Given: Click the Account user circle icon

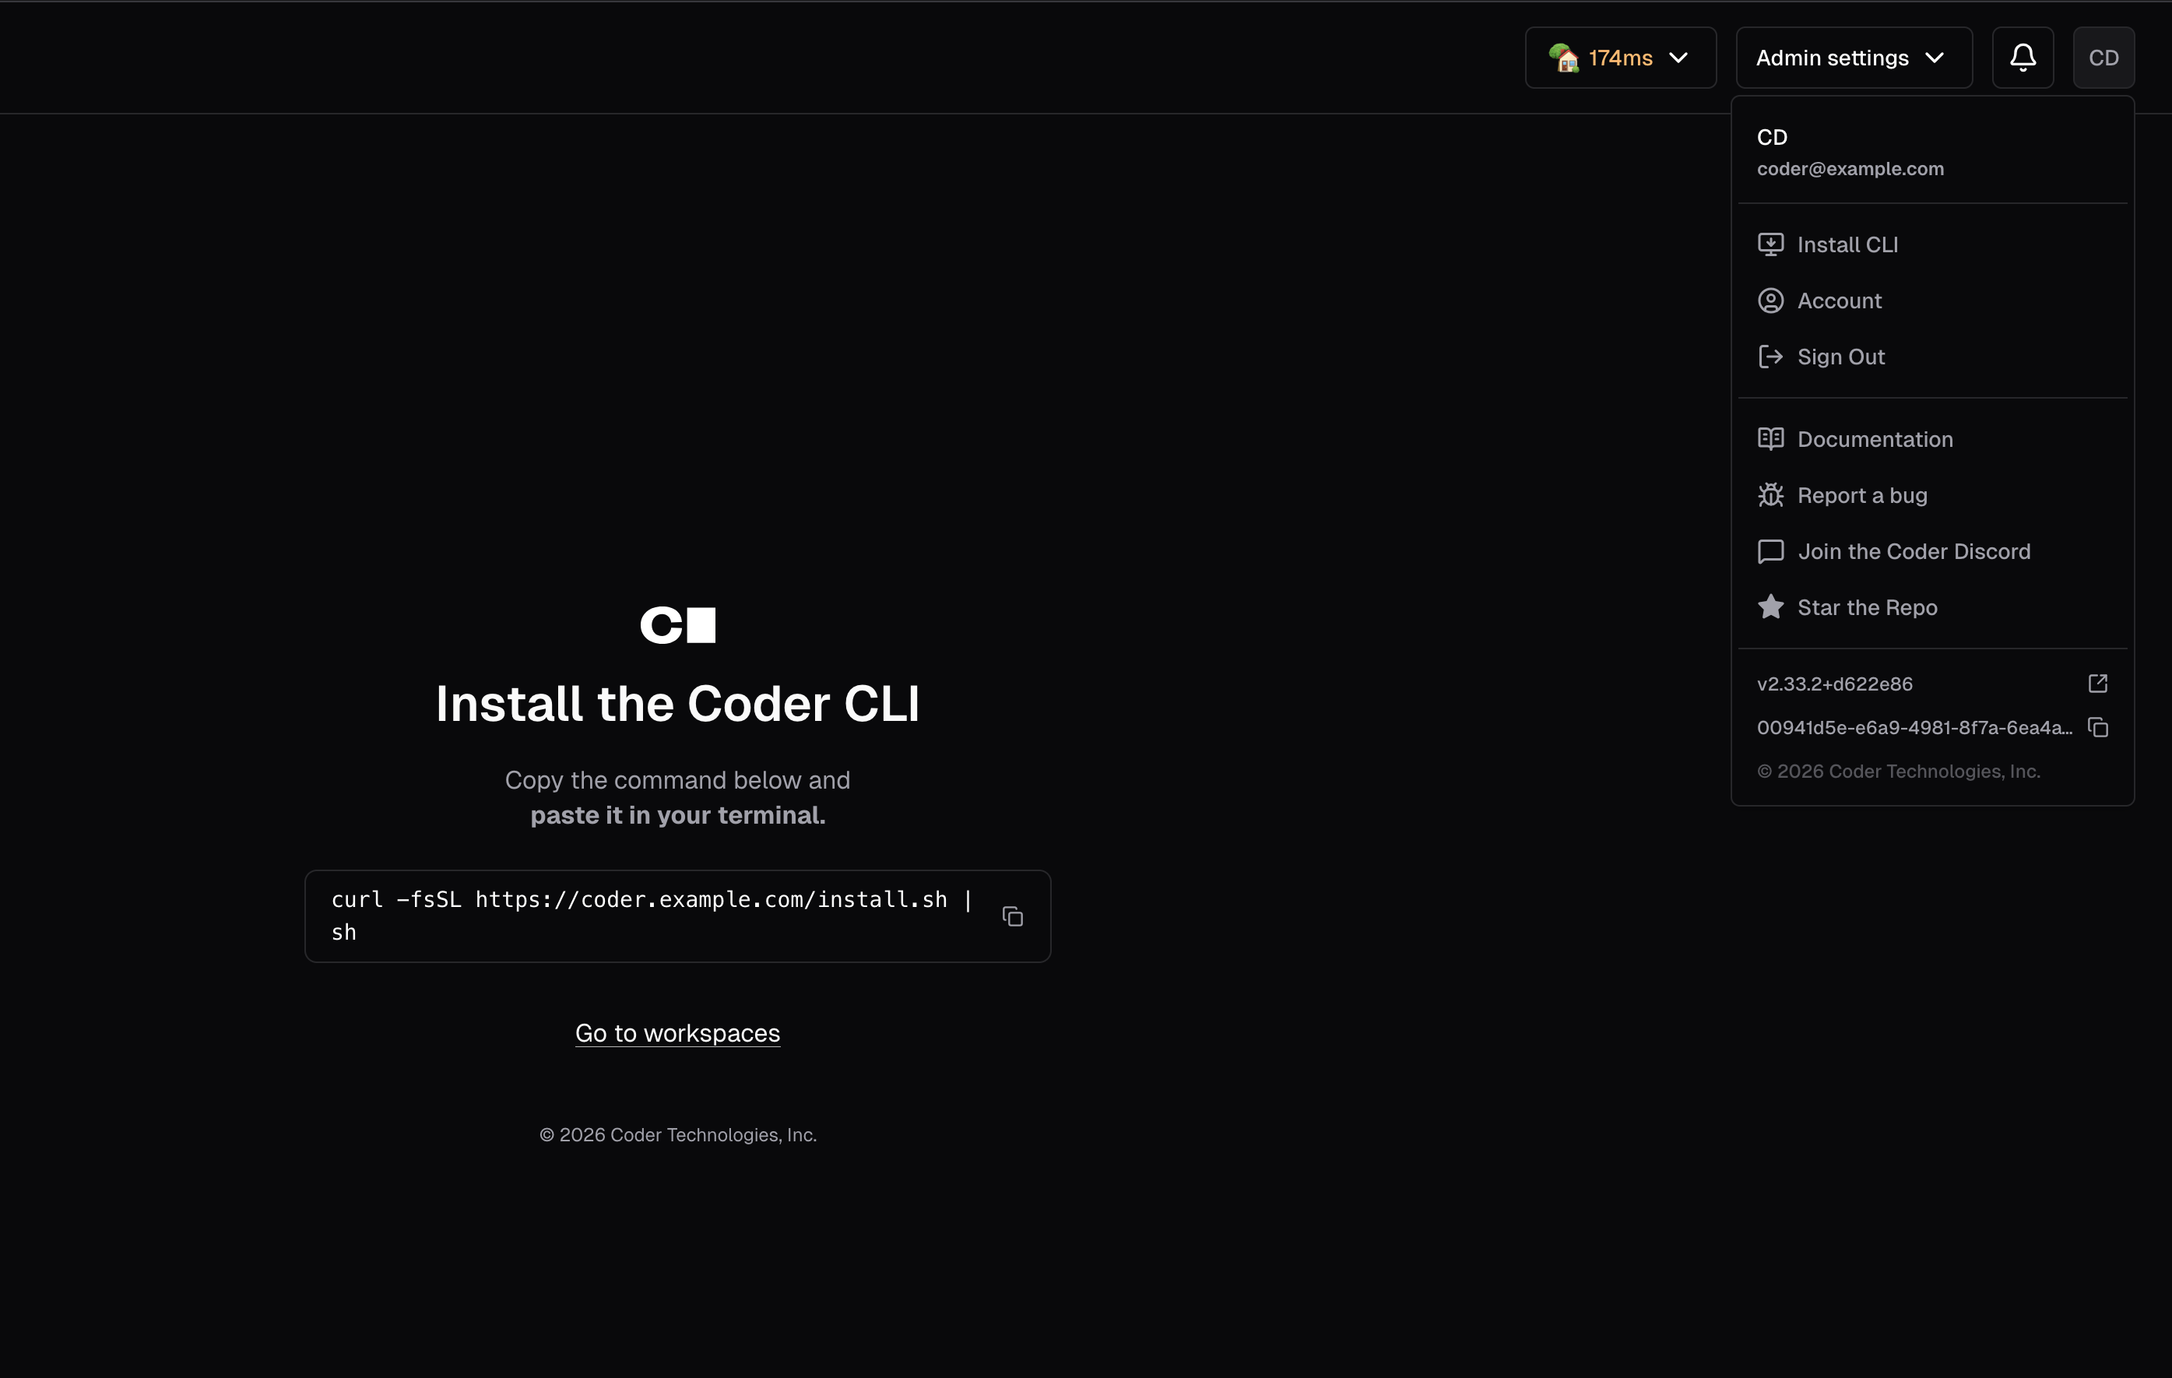Looking at the screenshot, I should coord(1770,301).
